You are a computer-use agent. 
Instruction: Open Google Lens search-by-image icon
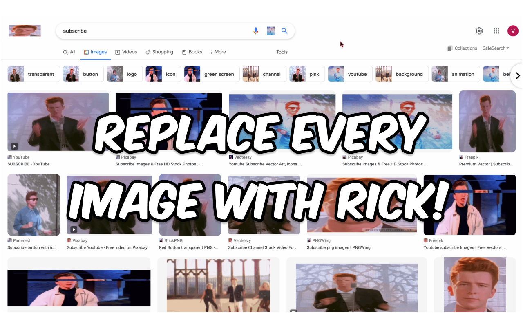270,31
